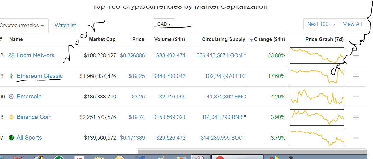Click Ethereum Classic 17.60% change

coord(277,76)
